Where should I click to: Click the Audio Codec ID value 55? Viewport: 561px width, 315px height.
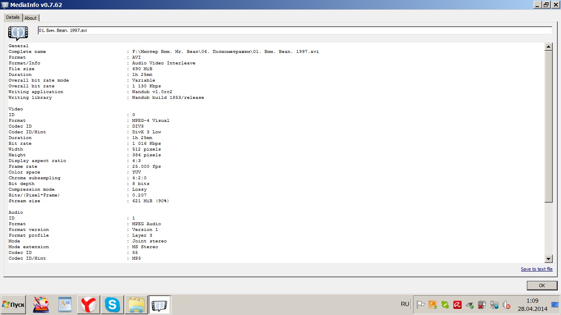click(x=135, y=253)
